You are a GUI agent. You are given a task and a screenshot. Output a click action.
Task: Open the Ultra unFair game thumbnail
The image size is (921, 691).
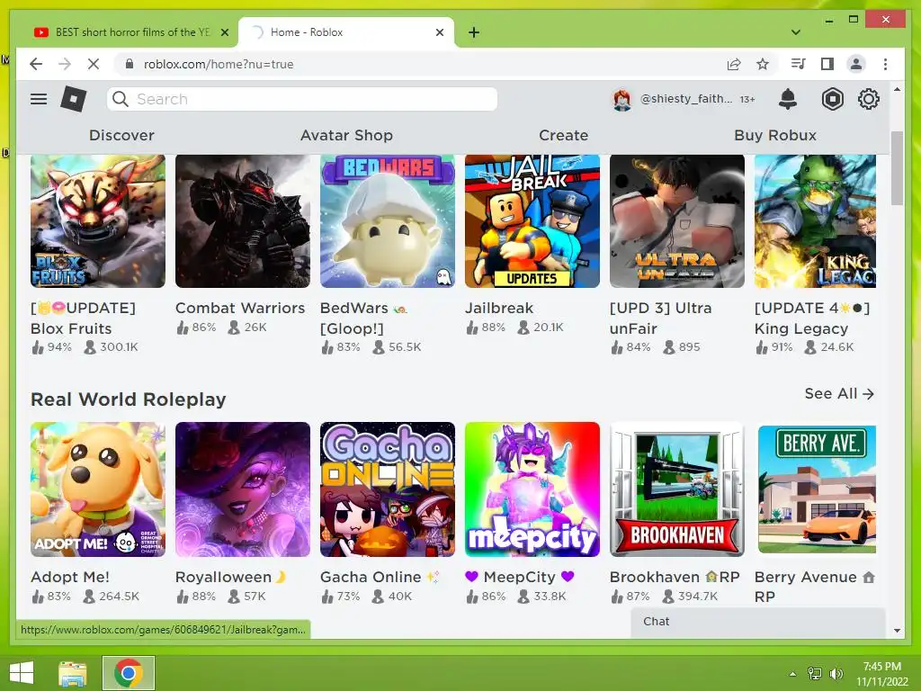(677, 221)
